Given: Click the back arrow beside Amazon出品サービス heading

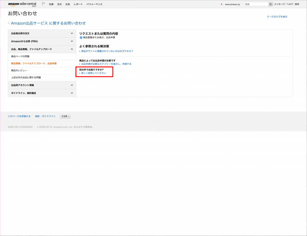Looking at the screenshot, I should 9,23.
